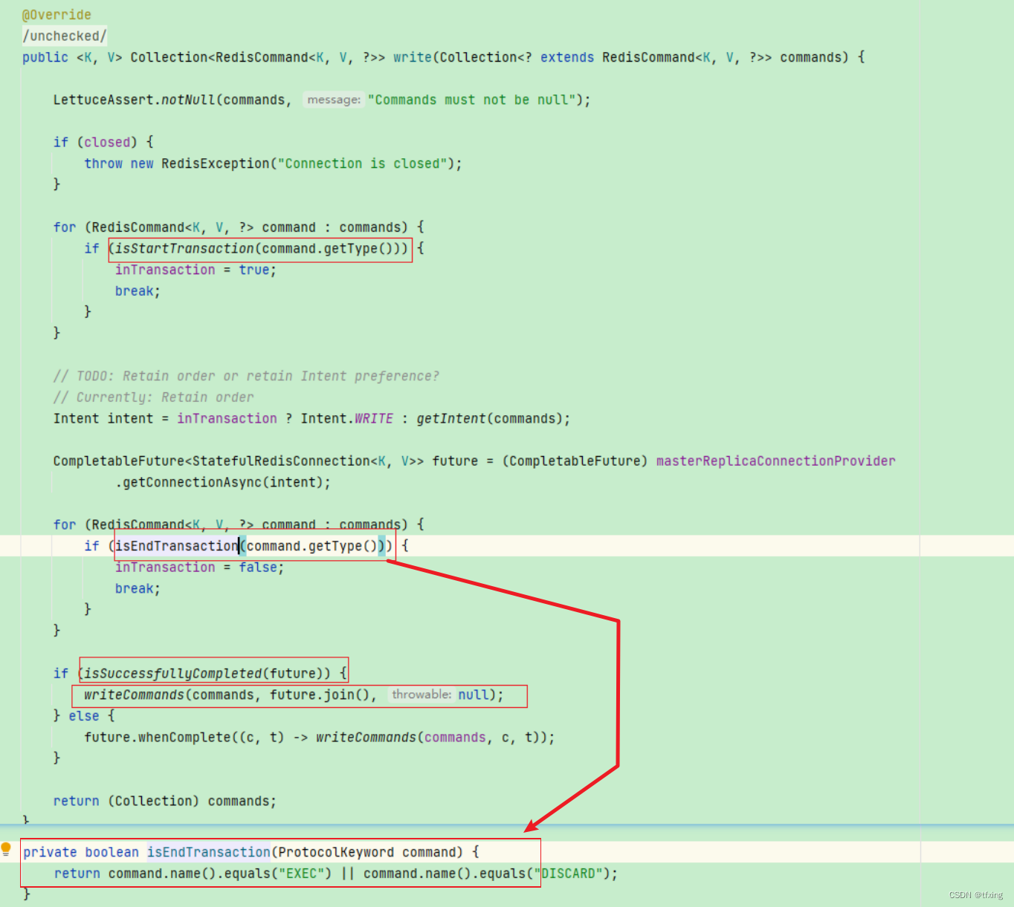
Task: Click the isStartTransaction method call
Action: coord(184,248)
